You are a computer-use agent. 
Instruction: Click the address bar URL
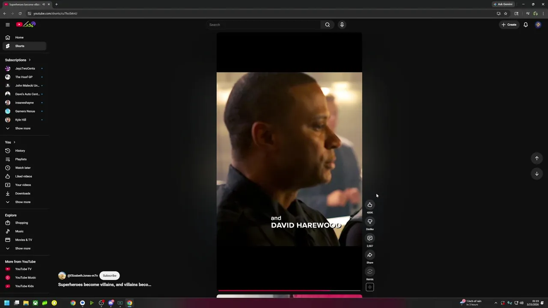55,13
